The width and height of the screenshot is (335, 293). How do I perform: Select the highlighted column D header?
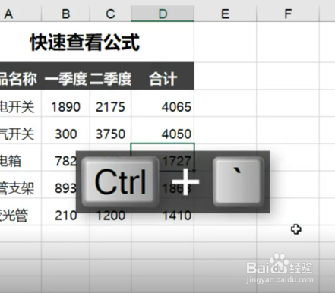click(x=163, y=14)
